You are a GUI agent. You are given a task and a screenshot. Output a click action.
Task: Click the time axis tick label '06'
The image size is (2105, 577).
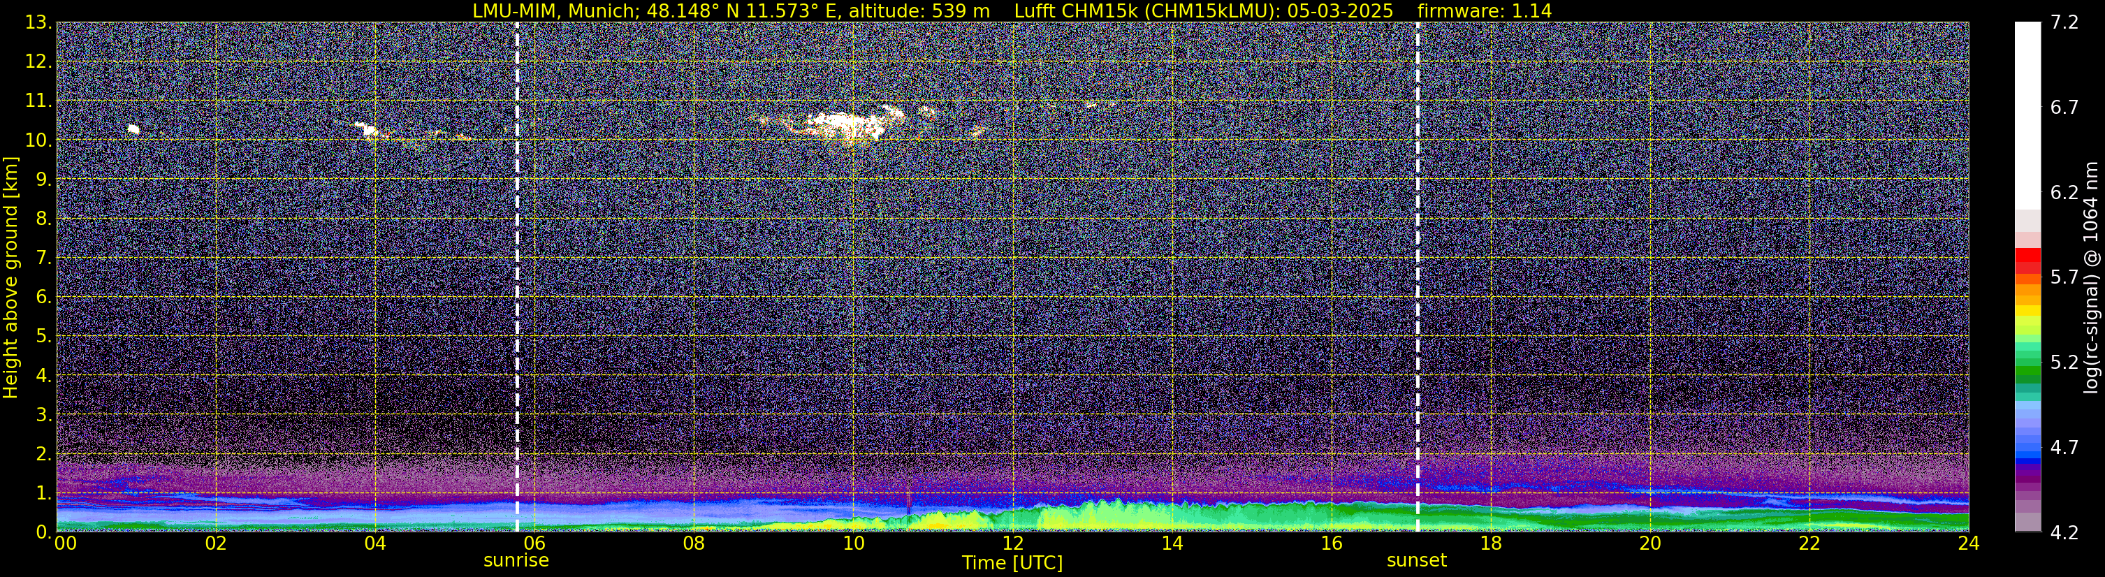click(x=534, y=543)
